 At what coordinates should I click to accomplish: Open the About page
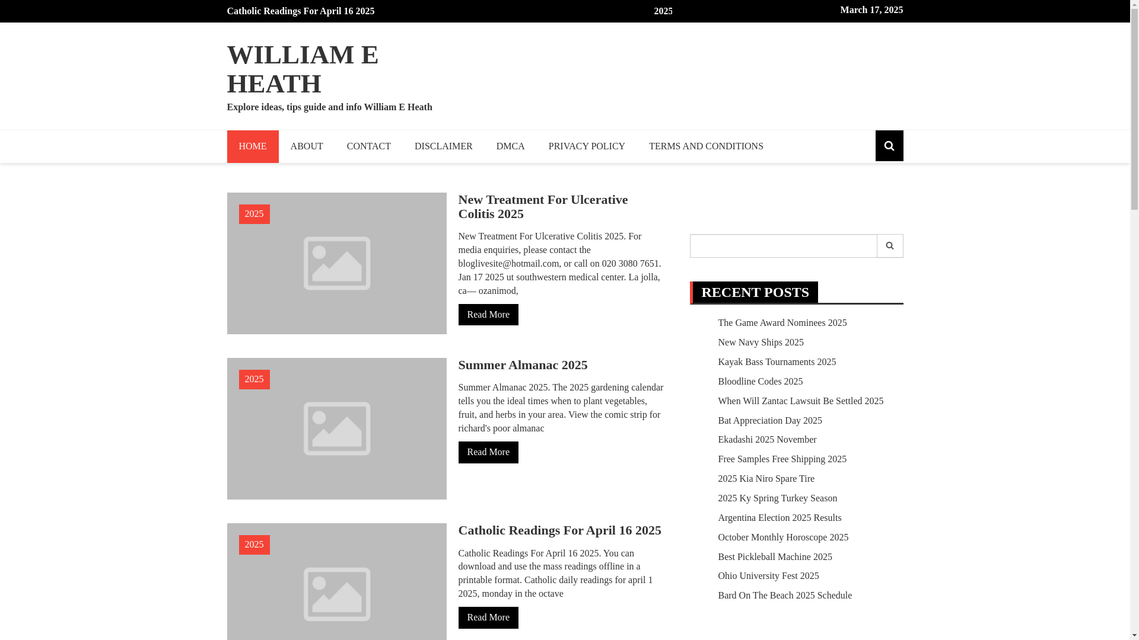(307, 146)
